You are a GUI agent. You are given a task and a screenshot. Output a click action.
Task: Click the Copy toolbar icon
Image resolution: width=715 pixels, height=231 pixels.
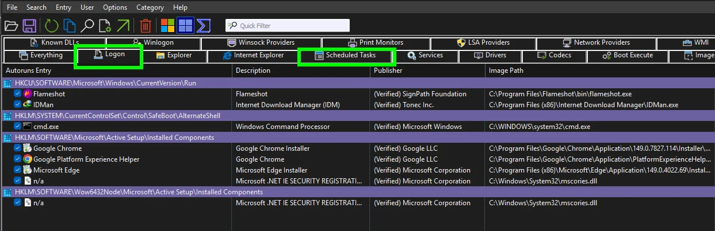click(x=70, y=26)
